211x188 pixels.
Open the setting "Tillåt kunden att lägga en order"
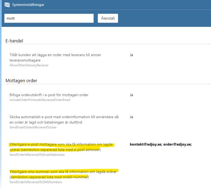(x=55, y=57)
